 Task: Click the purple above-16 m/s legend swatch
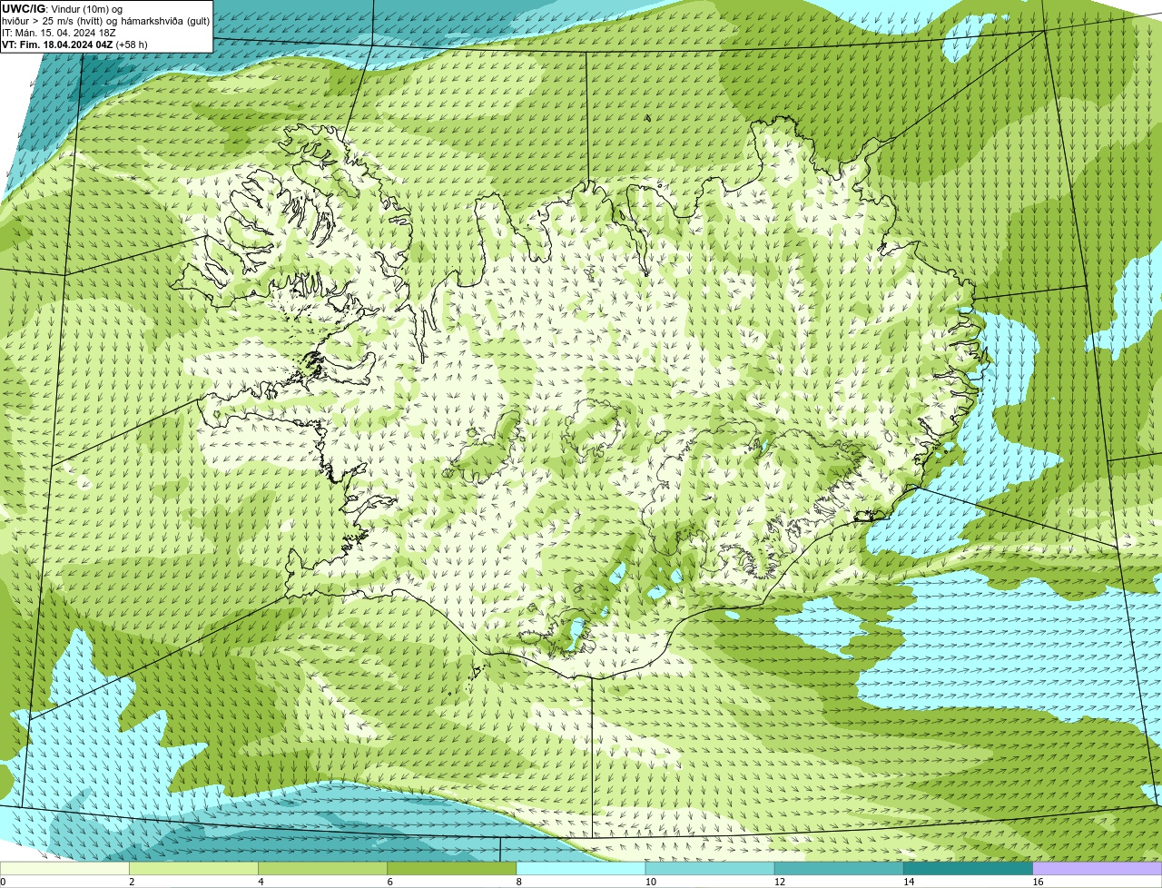(1097, 869)
